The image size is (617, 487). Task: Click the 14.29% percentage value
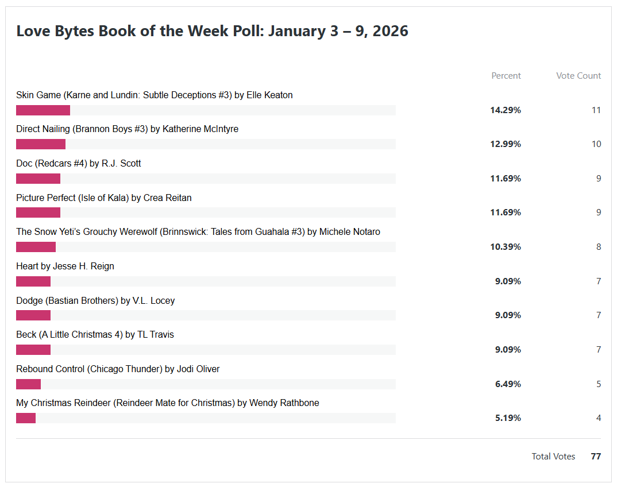505,110
